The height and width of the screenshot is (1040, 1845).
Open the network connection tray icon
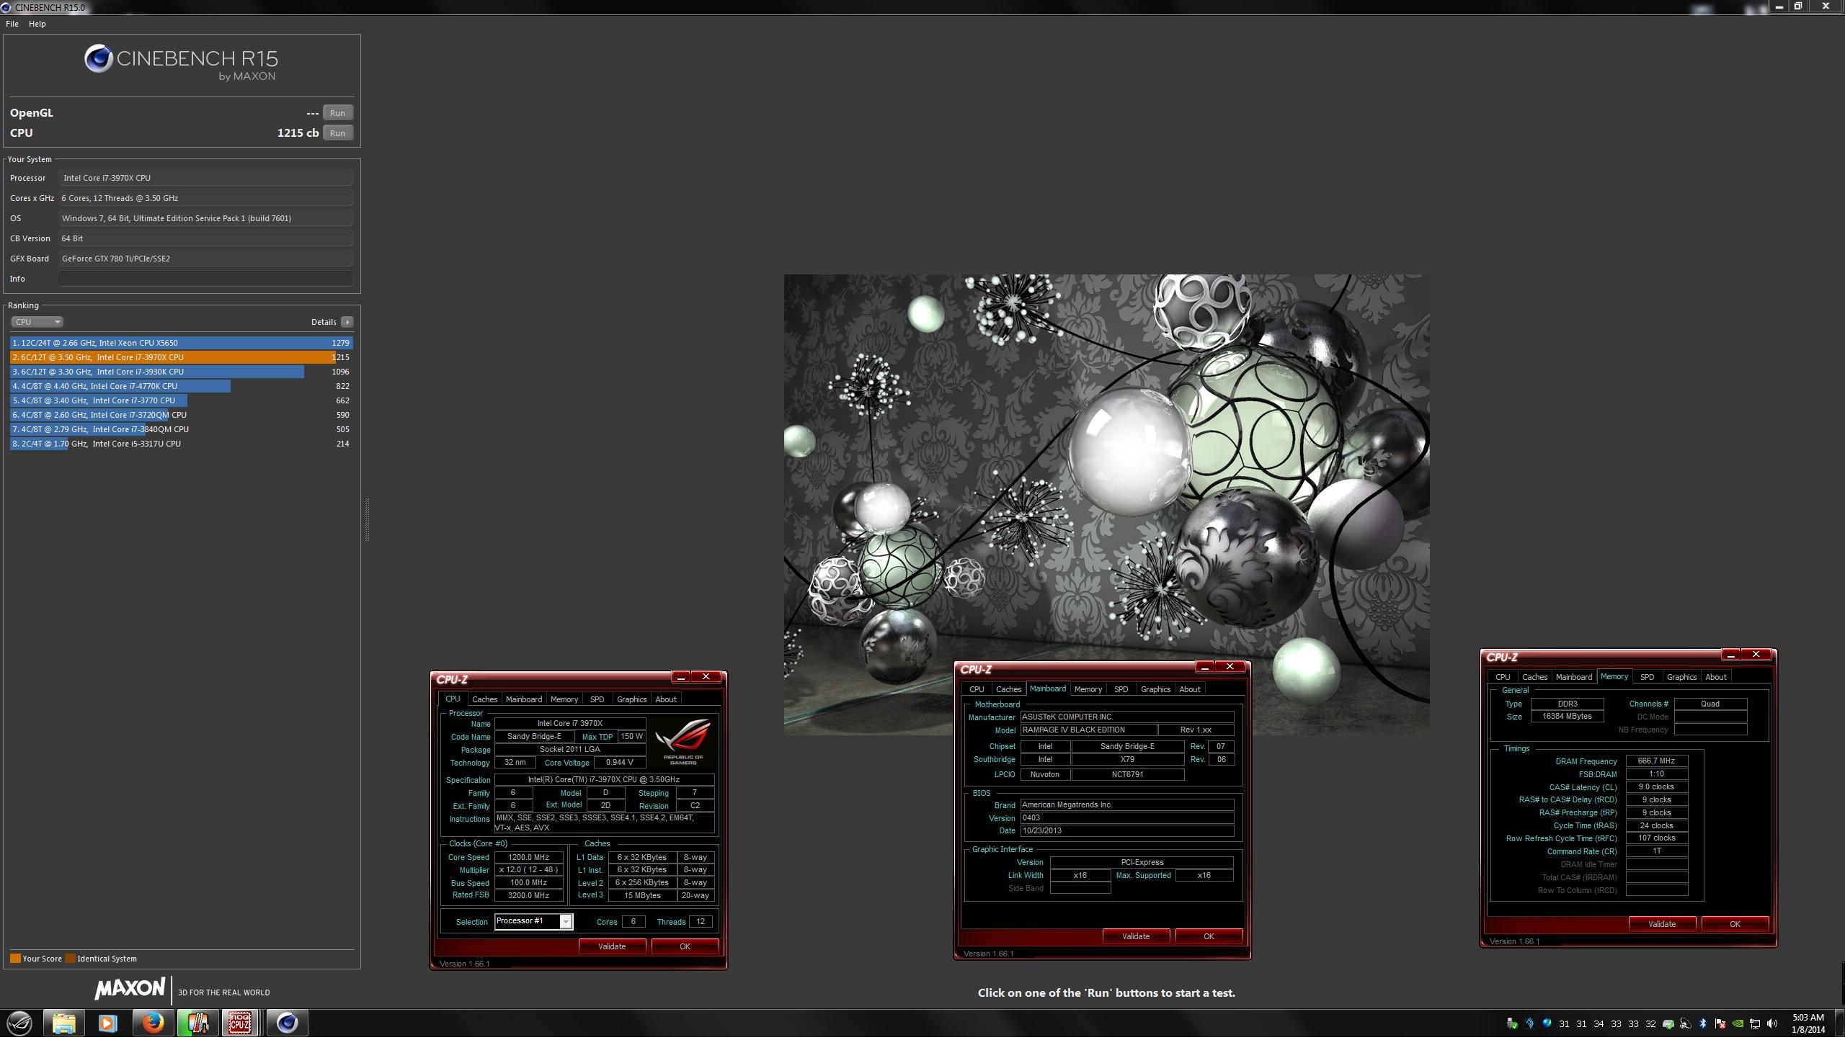click(1755, 1023)
